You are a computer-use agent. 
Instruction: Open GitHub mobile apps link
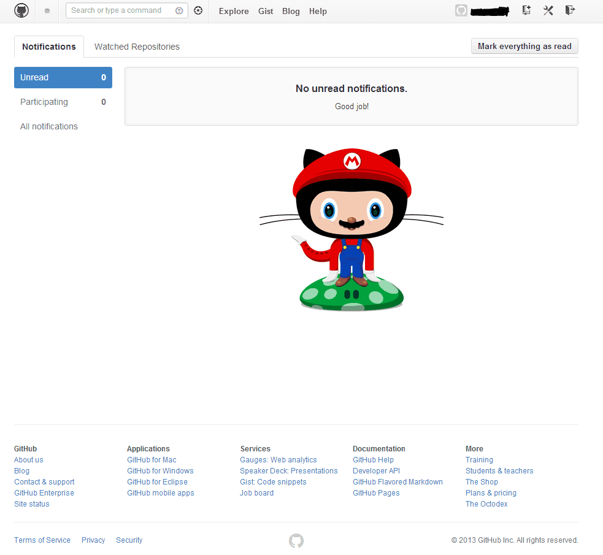161,492
